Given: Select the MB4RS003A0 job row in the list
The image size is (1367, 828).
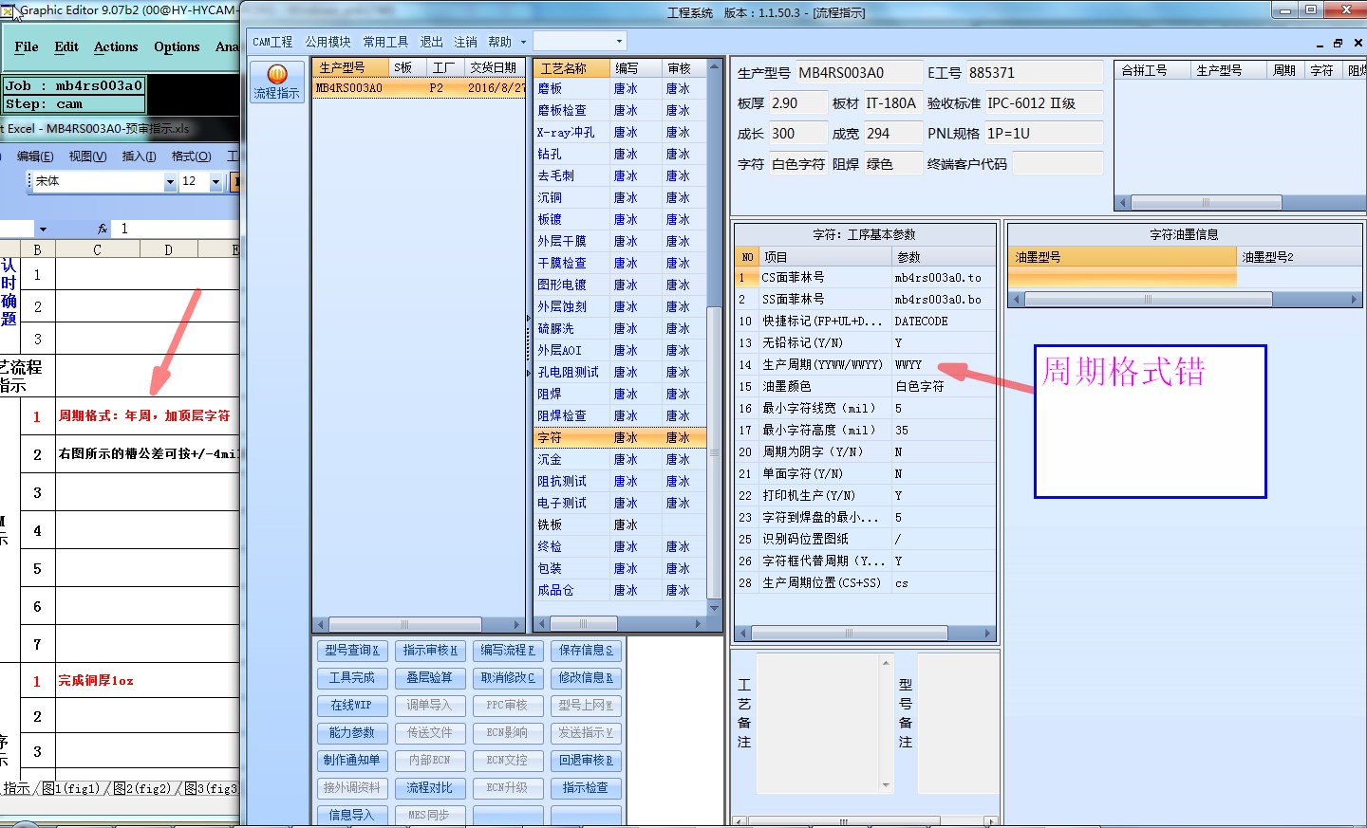Looking at the screenshot, I should (x=419, y=88).
